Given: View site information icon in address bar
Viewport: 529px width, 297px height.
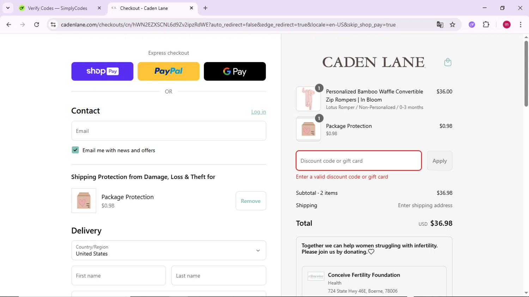Looking at the screenshot, I should coord(53,25).
